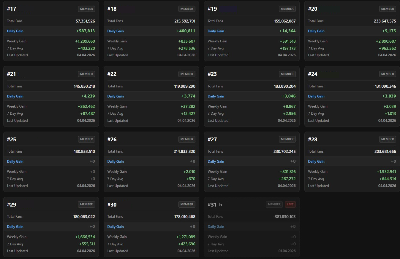This screenshot has height=259, width=400.
Task: Select weekly gain value +37,282
Action: (x=188, y=106)
